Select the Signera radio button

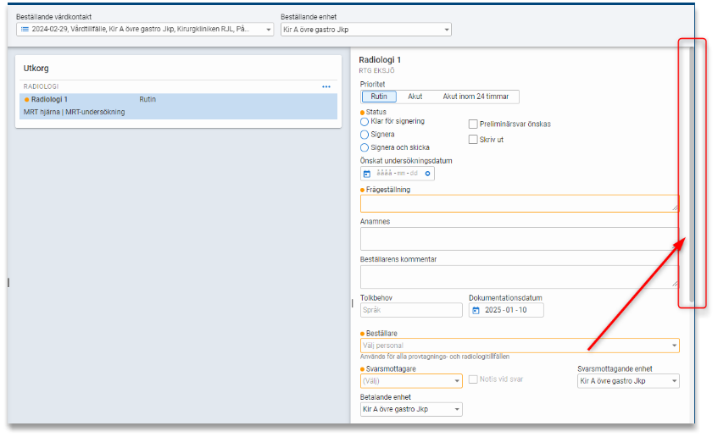coord(365,135)
